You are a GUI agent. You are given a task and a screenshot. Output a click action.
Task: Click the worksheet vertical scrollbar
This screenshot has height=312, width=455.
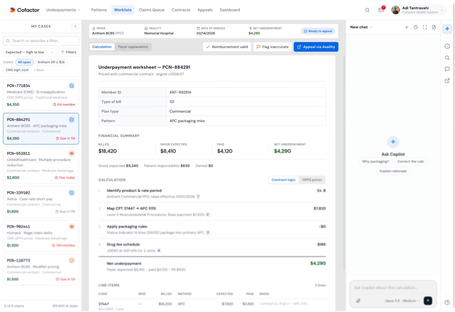pos(344,163)
